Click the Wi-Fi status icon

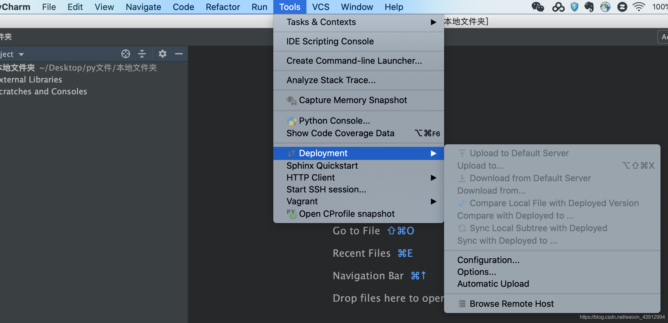639,7
